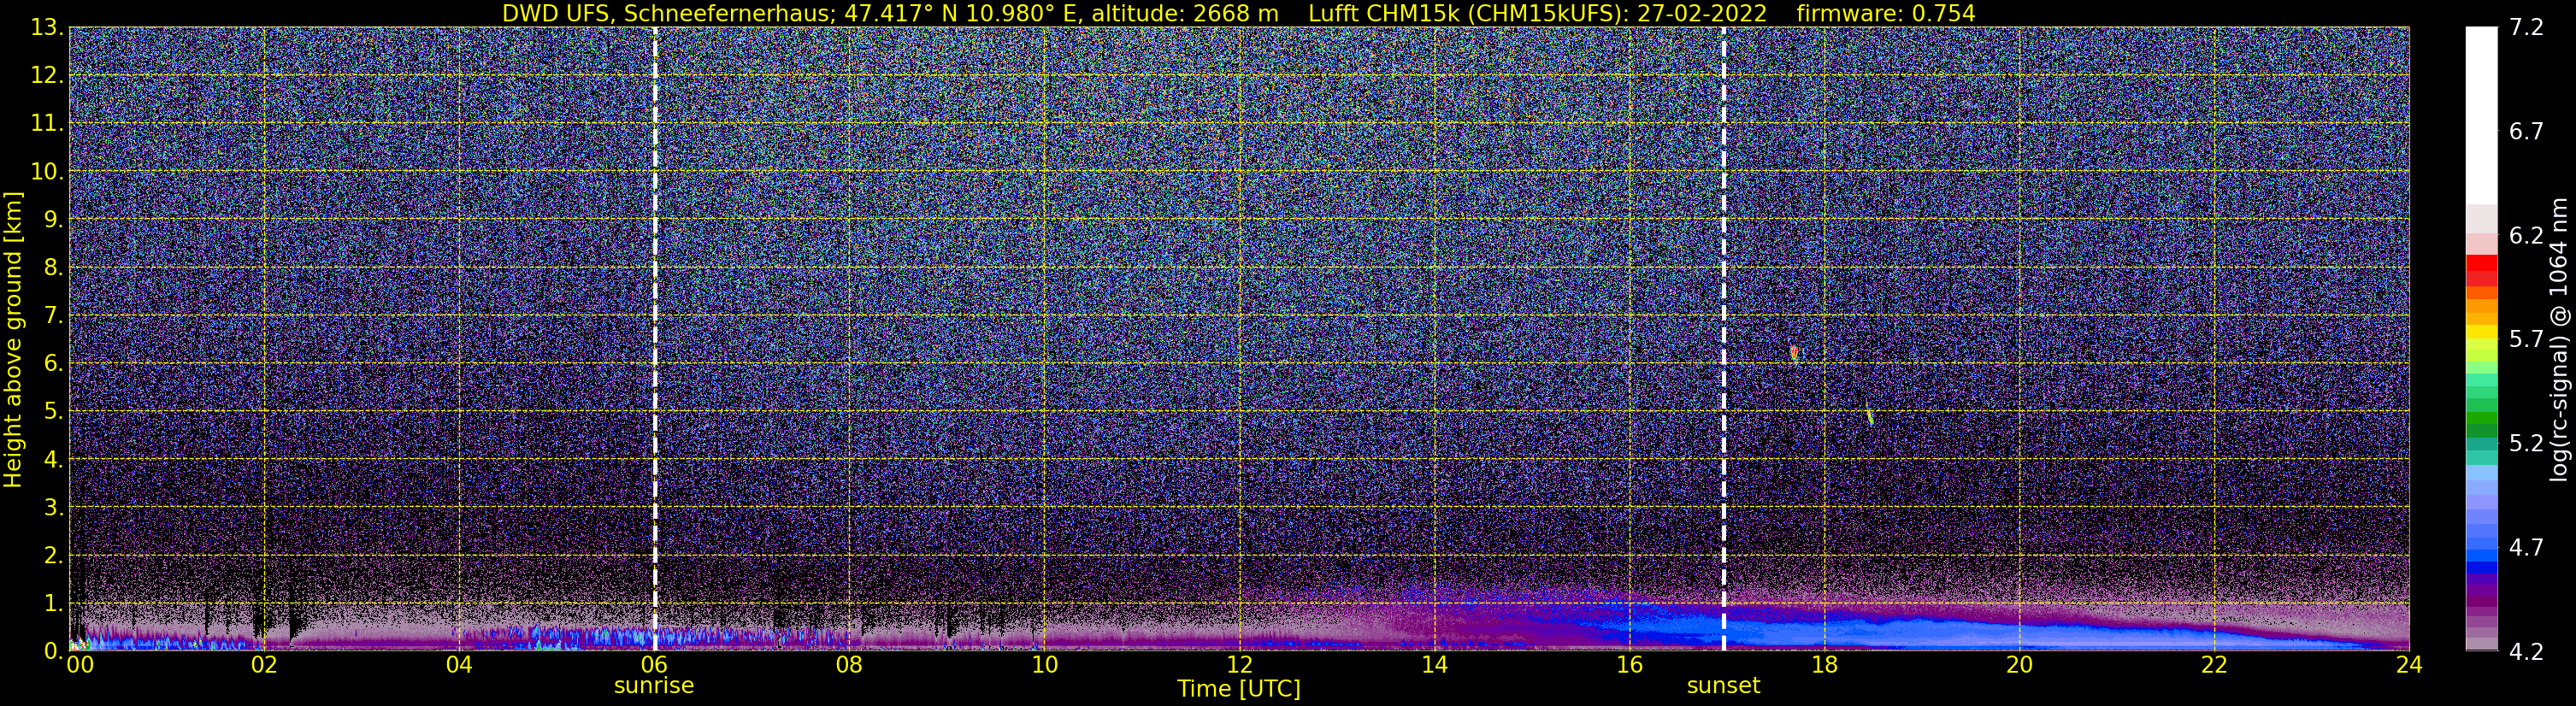The image size is (2576, 706).
Task: Click the colorbar tick label '6.2'
Action: (x=2526, y=236)
